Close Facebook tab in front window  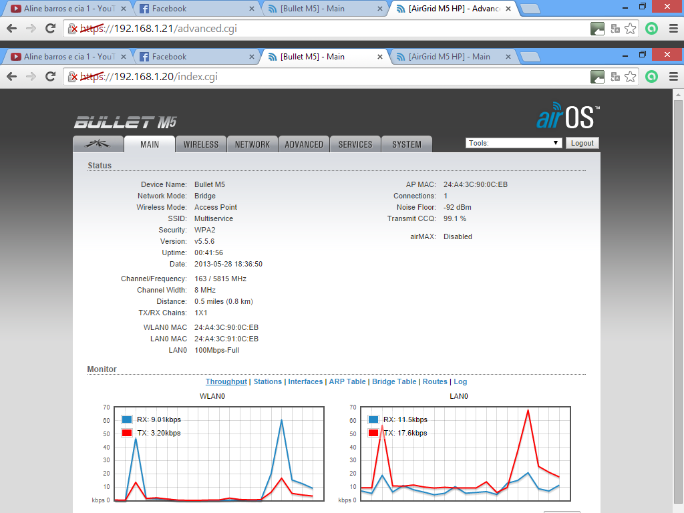pos(252,57)
